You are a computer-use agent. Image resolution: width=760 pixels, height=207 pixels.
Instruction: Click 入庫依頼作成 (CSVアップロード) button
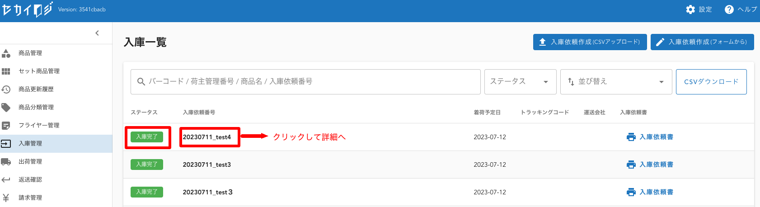[x=590, y=42]
